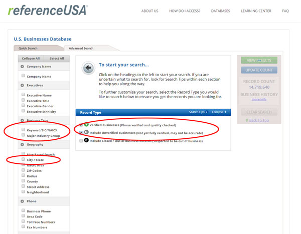Check the Executive Ethnicity checkbox
This screenshot has height=234, width=301.
(x=23, y=111)
